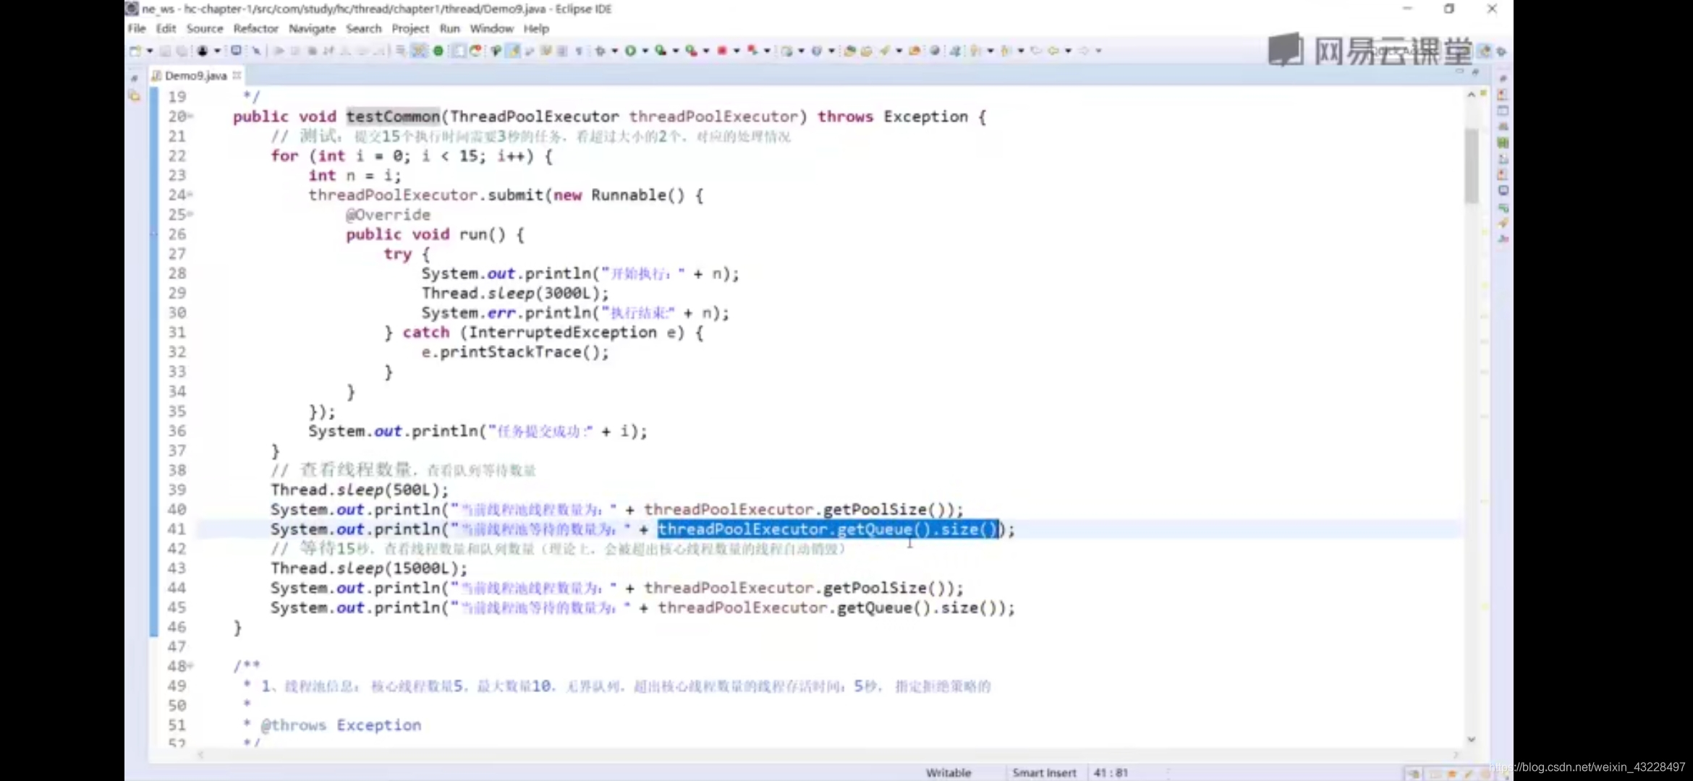Open the Coverage dropdown arrow
1693x781 pixels.
click(676, 51)
